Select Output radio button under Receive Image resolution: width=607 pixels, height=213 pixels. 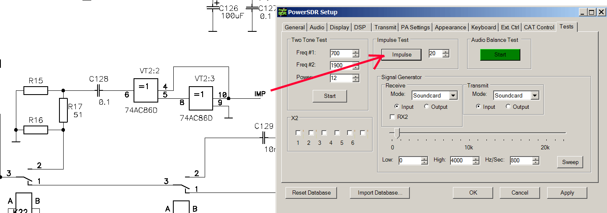[427, 107]
